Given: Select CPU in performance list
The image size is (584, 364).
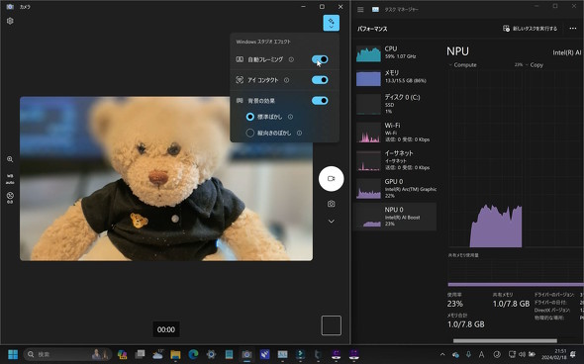Looking at the screenshot, I should (395, 52).
